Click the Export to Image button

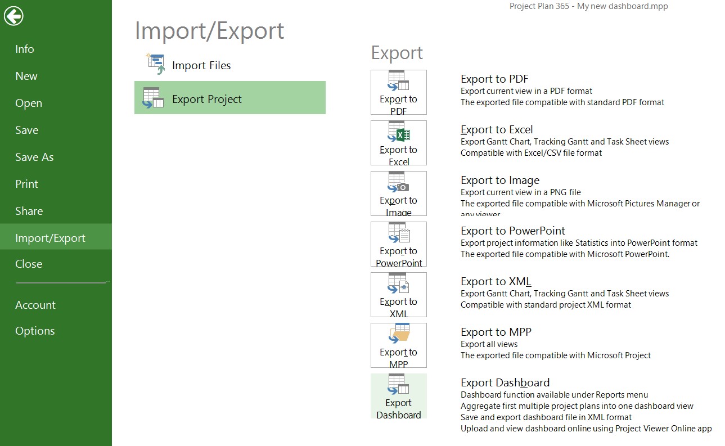[x=398, y=193]
